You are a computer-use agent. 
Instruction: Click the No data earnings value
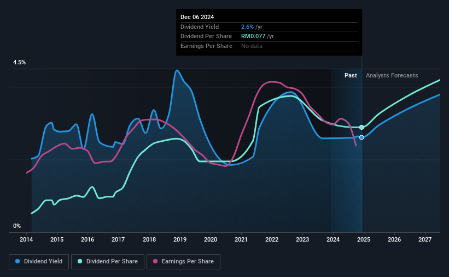pyautogui.click(x=252, y=46)
